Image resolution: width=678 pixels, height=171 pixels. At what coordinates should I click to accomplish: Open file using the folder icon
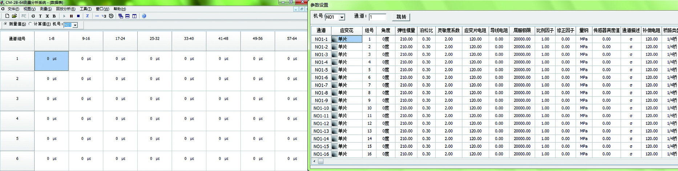14,16
